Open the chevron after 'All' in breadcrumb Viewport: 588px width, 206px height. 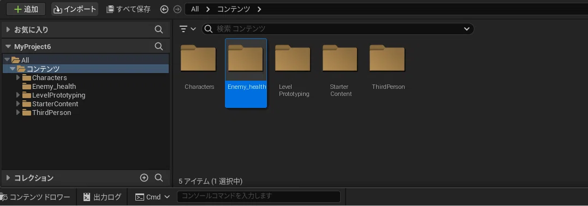pyautogui.click(x=207, y=9)
